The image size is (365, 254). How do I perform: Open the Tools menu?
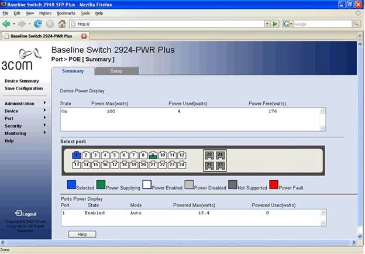coord(85,13)
